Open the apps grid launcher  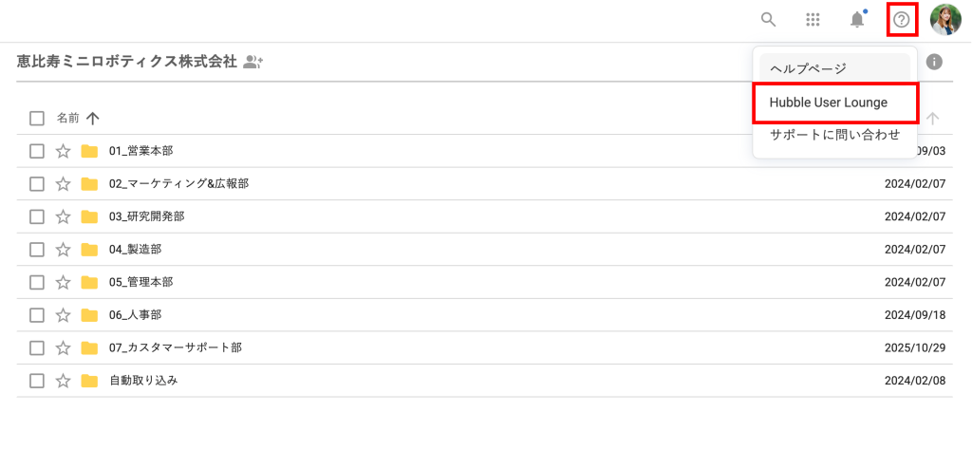813,19
